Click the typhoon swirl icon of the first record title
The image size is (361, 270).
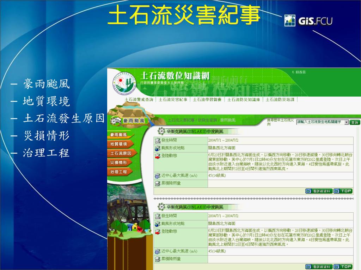161,131
